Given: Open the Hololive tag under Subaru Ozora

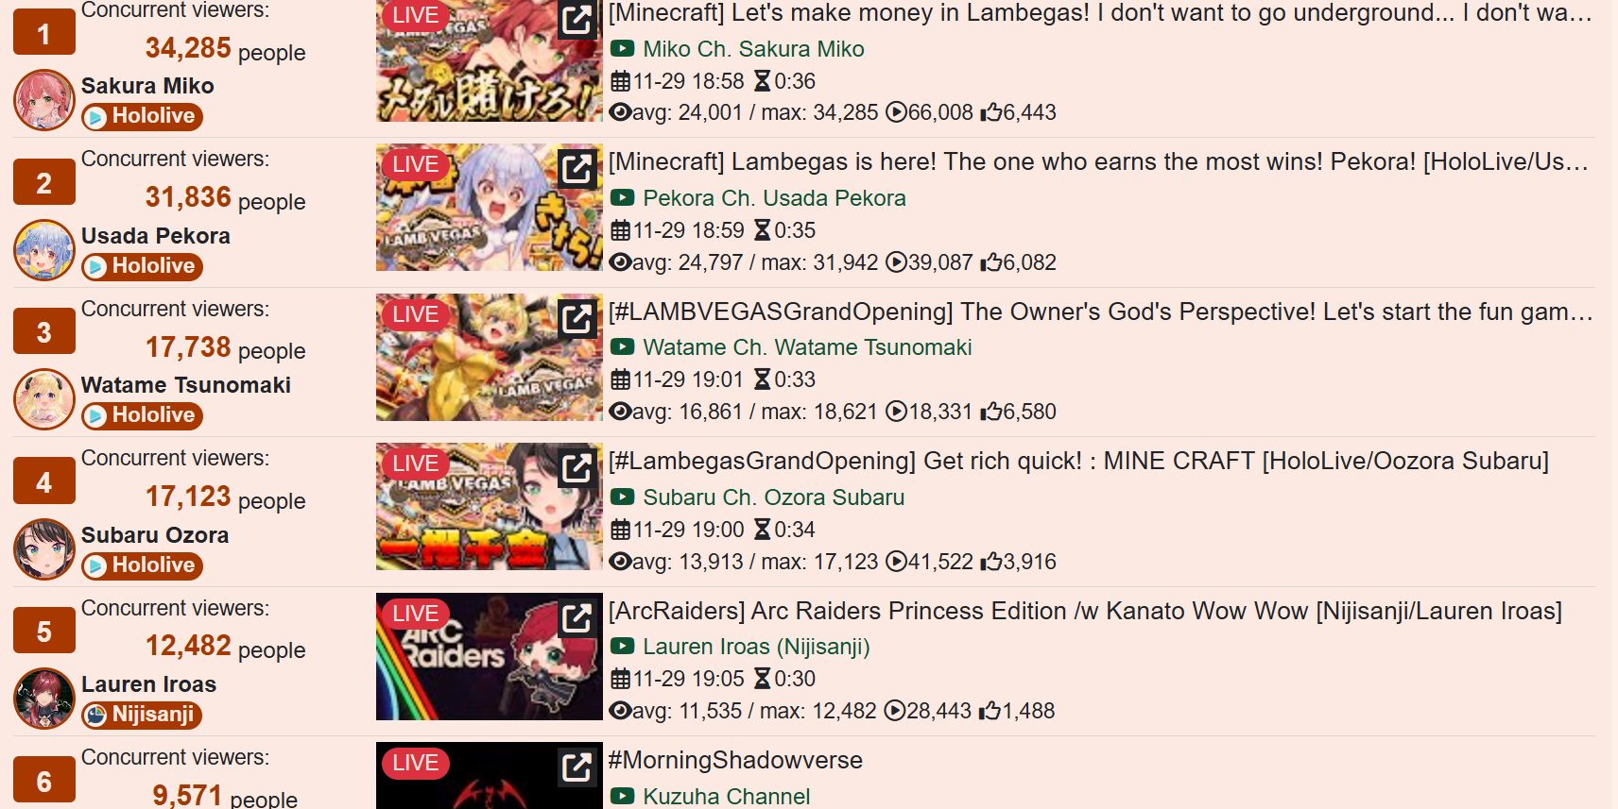Looking at the screenshot, I should [143, 565].
